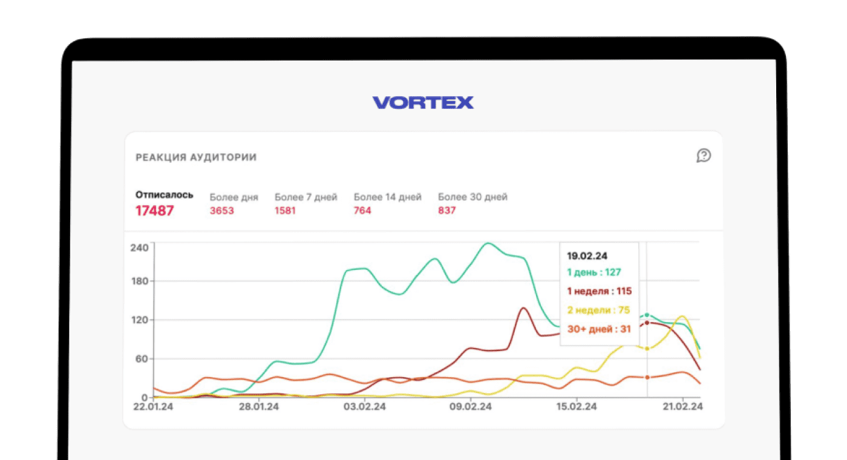847x460 pixels.
Task: Click the 120 y-axis label
Action: tap(140, 320)
